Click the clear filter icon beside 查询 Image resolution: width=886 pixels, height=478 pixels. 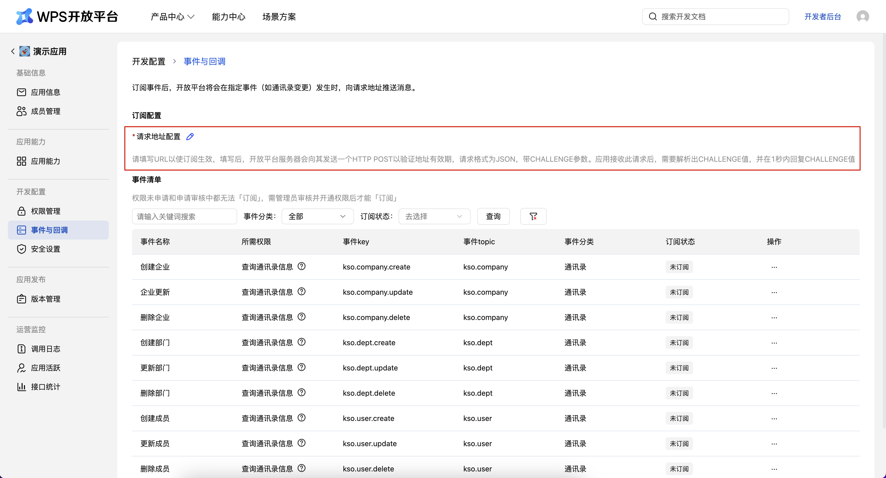tap(533, 216)
